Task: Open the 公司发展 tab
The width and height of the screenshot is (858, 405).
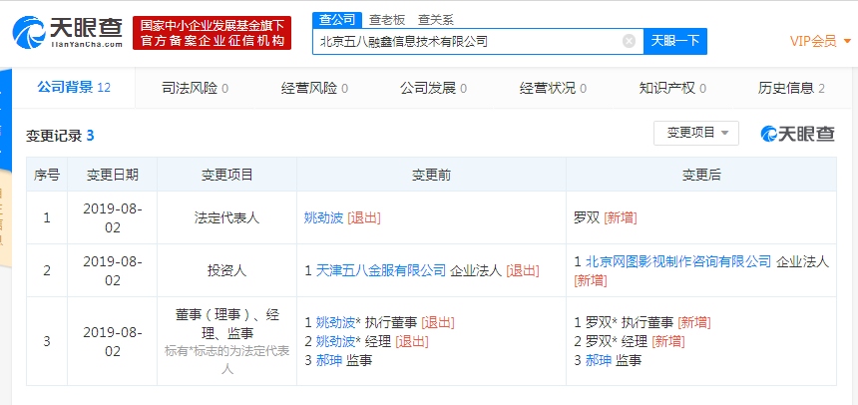Action: tap(433, 88)
